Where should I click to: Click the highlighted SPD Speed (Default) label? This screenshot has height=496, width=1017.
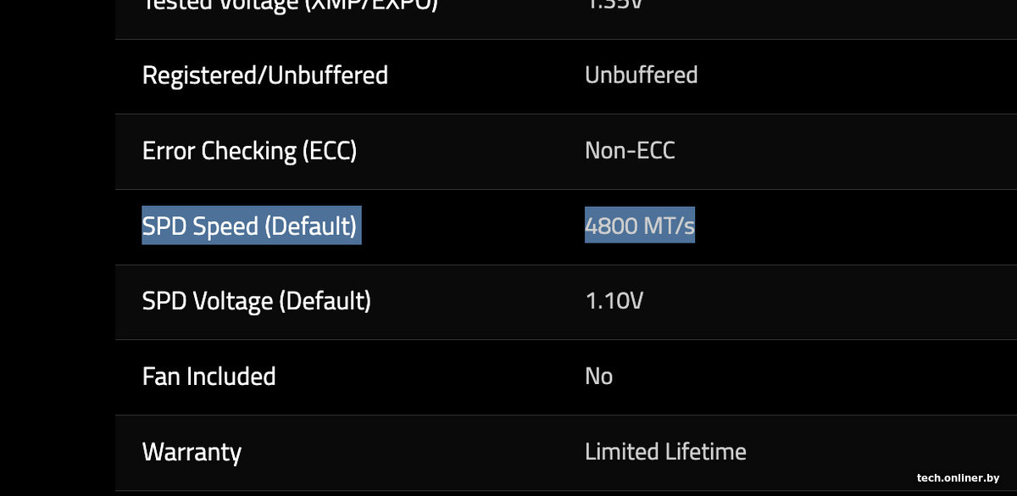tap(250, 226)
